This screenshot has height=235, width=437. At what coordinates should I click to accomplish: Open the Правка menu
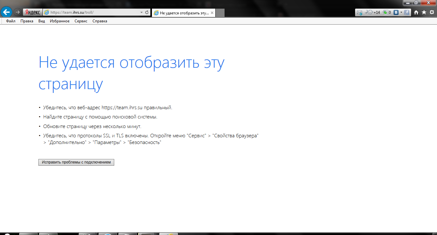click(27, 21)
